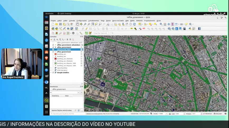Click the MapTiler Geocoding search field
This screenshot has width=229, height=128.
click(101, 33)
